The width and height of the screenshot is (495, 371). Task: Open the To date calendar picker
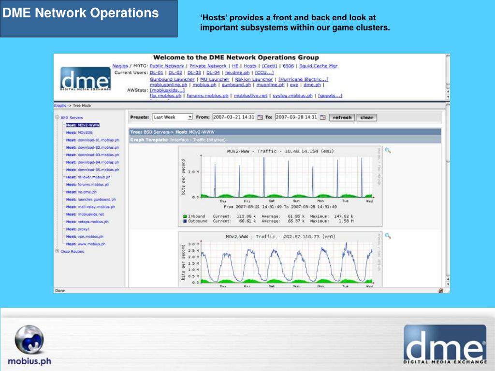tap(322, 117)
